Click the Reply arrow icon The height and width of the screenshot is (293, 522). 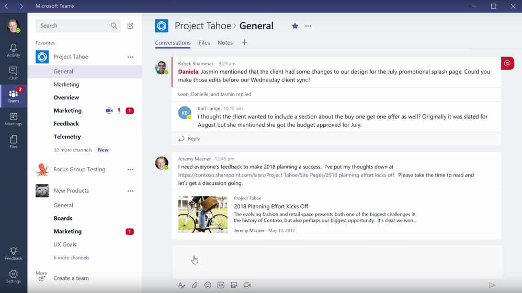coord(181,139)
